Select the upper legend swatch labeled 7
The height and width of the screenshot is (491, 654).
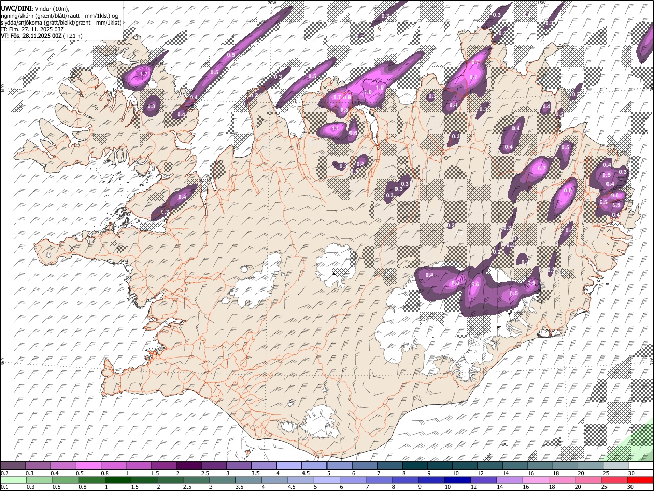pyautogui.click(x=389, y=466)
